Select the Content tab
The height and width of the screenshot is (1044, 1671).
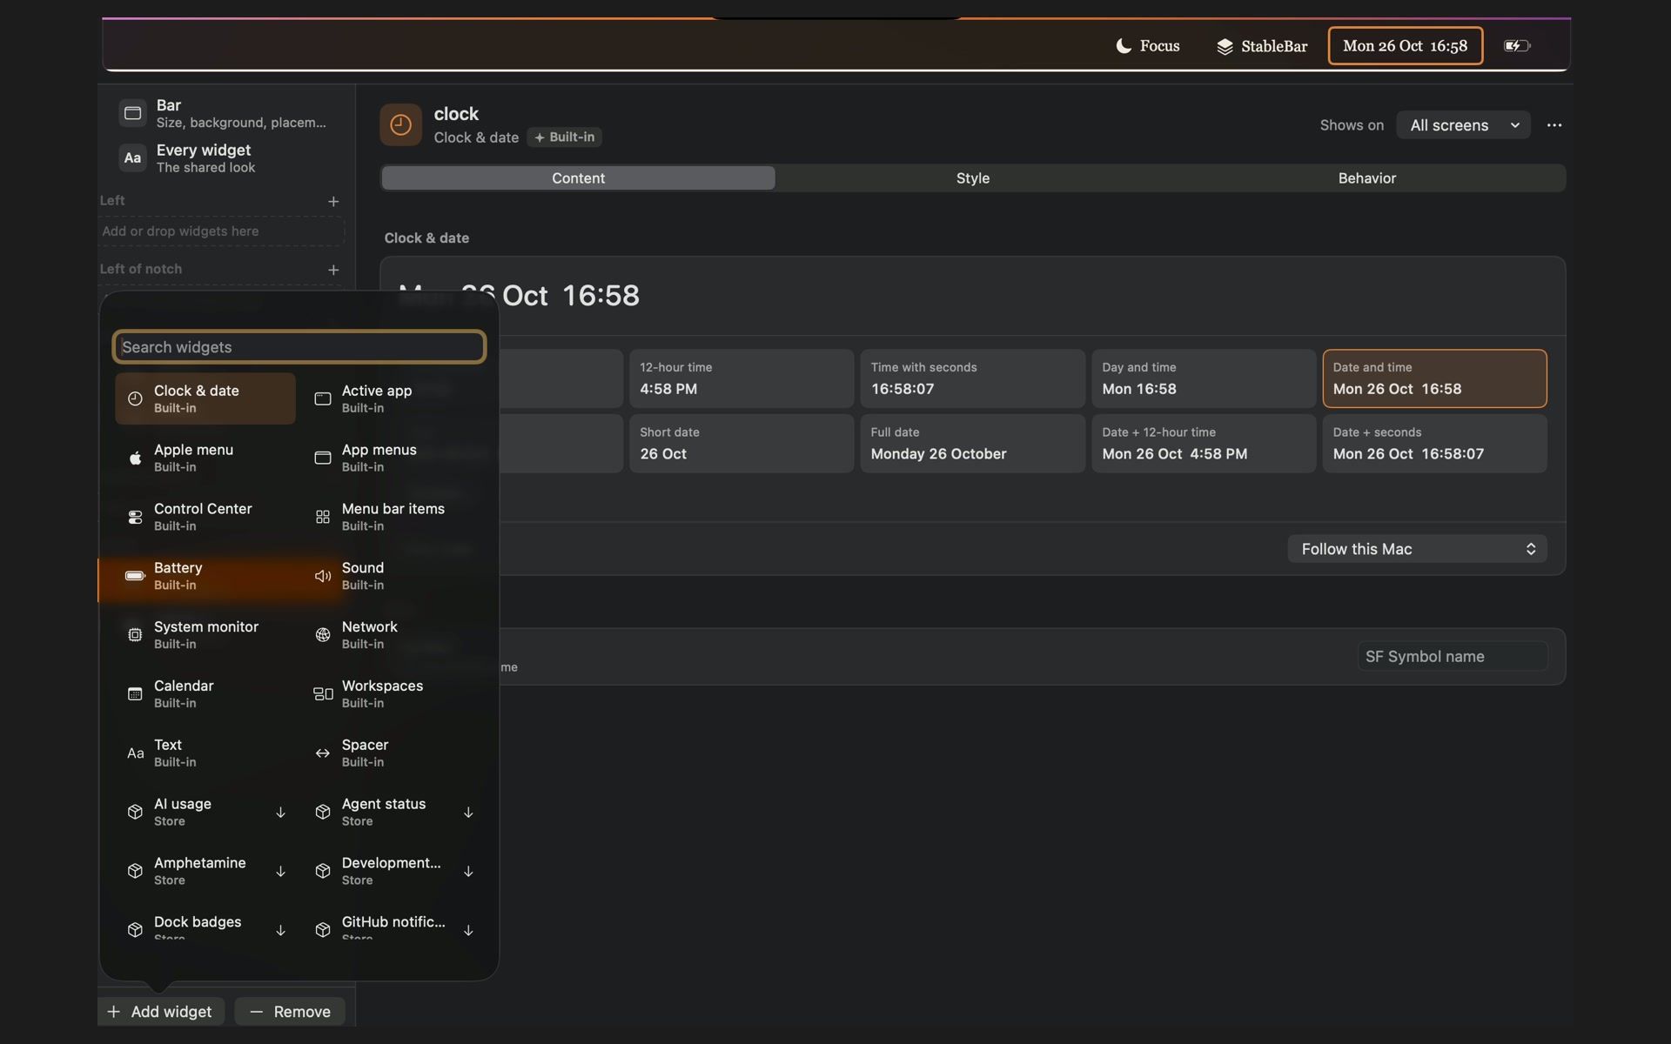tap(578, 178)
